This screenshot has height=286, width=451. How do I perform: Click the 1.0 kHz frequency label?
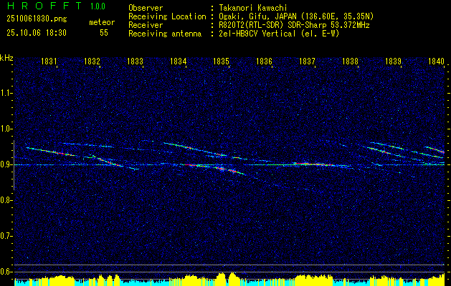coord(6,129)
